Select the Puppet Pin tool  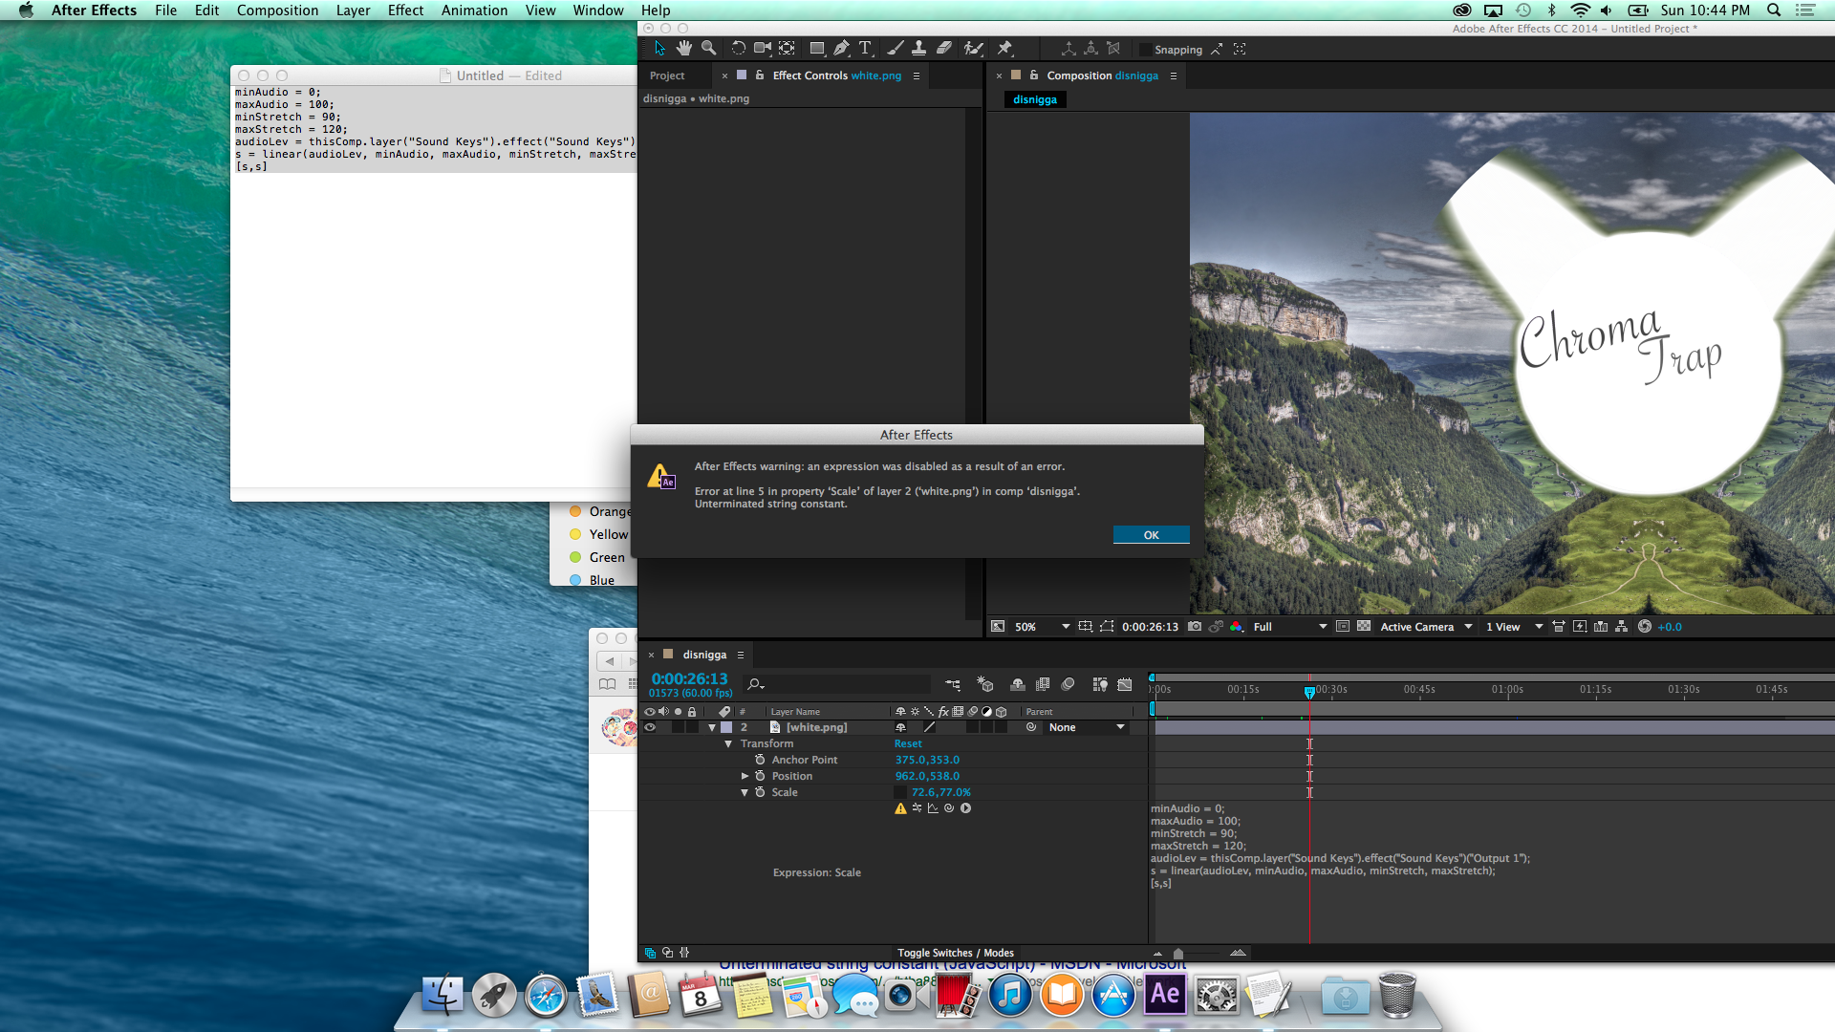[x=1005, y=48]
